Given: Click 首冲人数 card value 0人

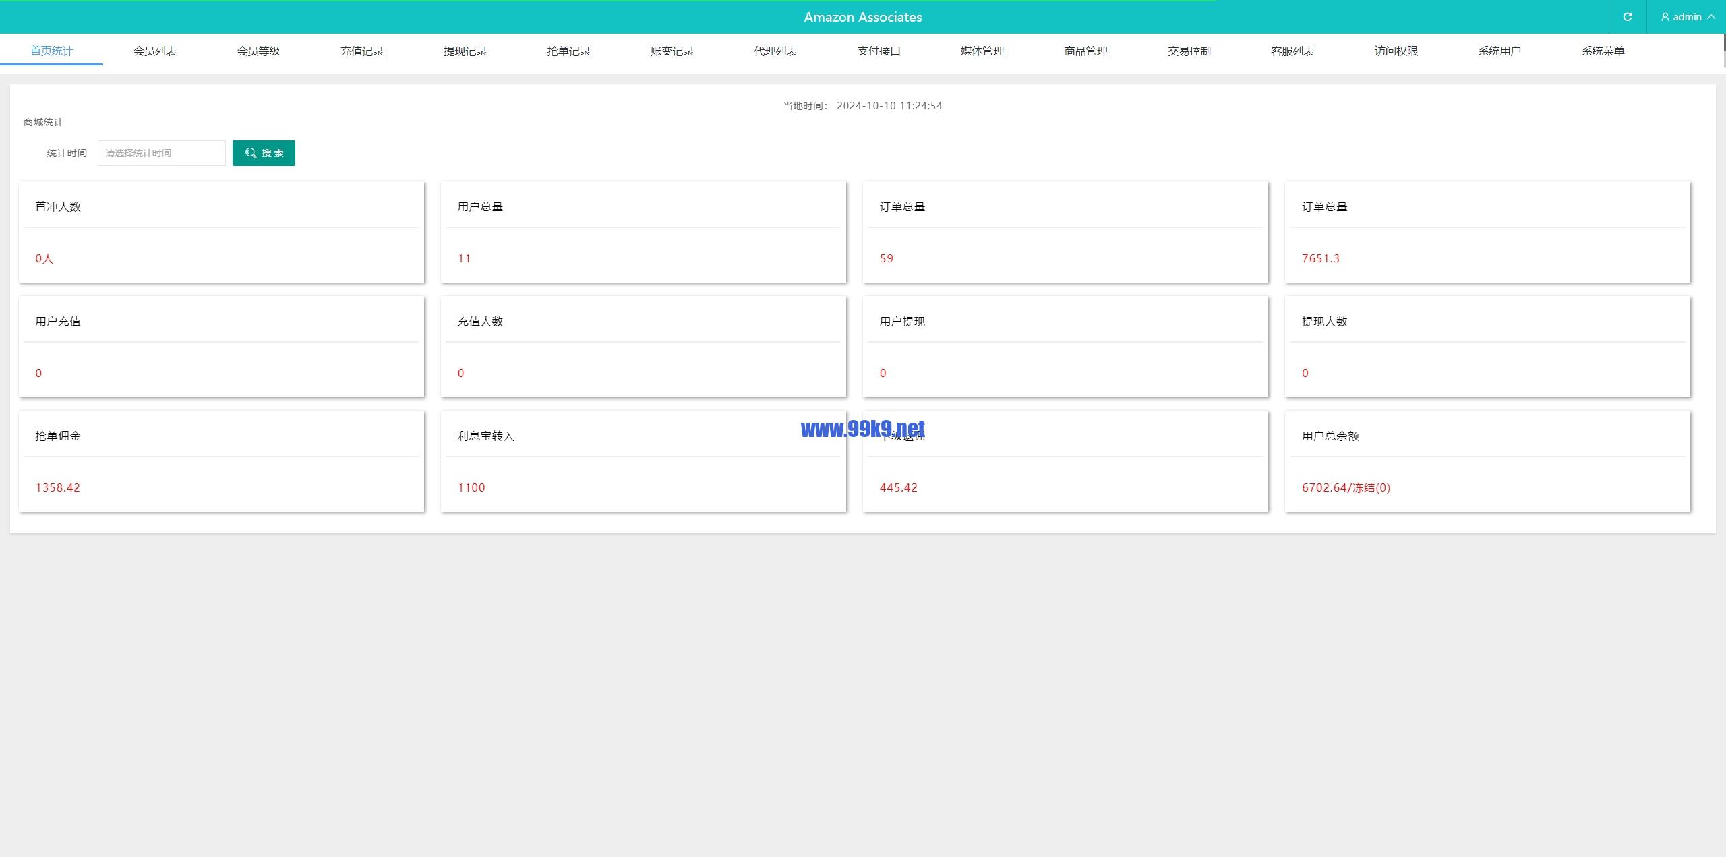Looking at the screenshot, I should point(44,258).
